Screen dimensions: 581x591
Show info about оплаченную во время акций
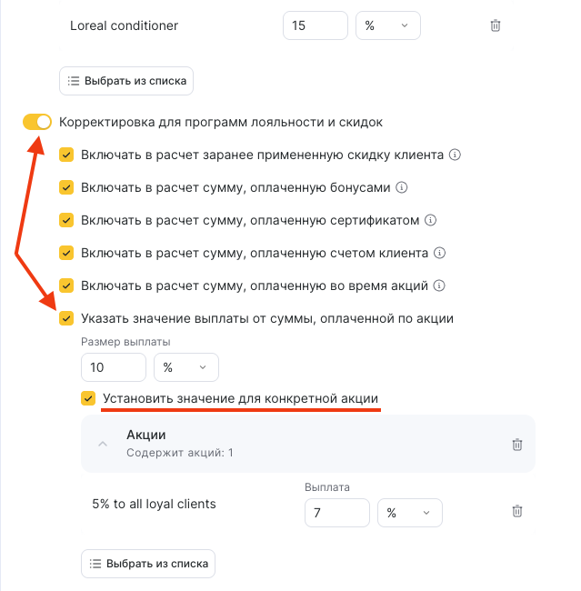pos(439,285)
